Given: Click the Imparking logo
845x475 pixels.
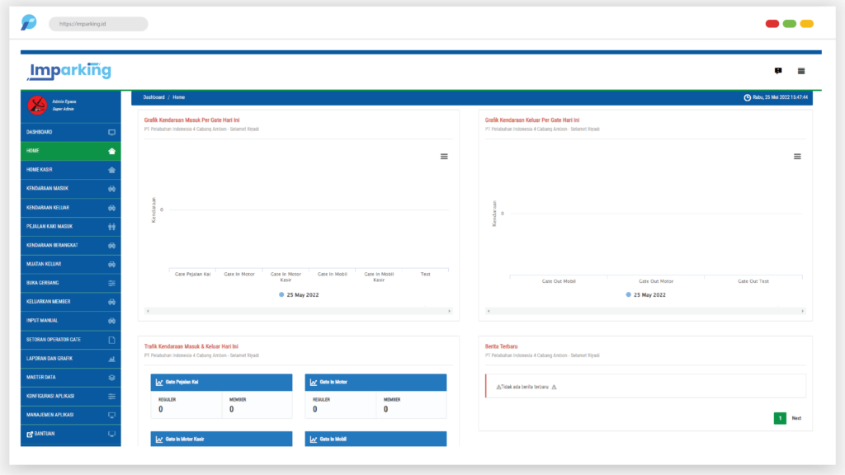Looking at the screenshot, I should click(x=69, y=71).
